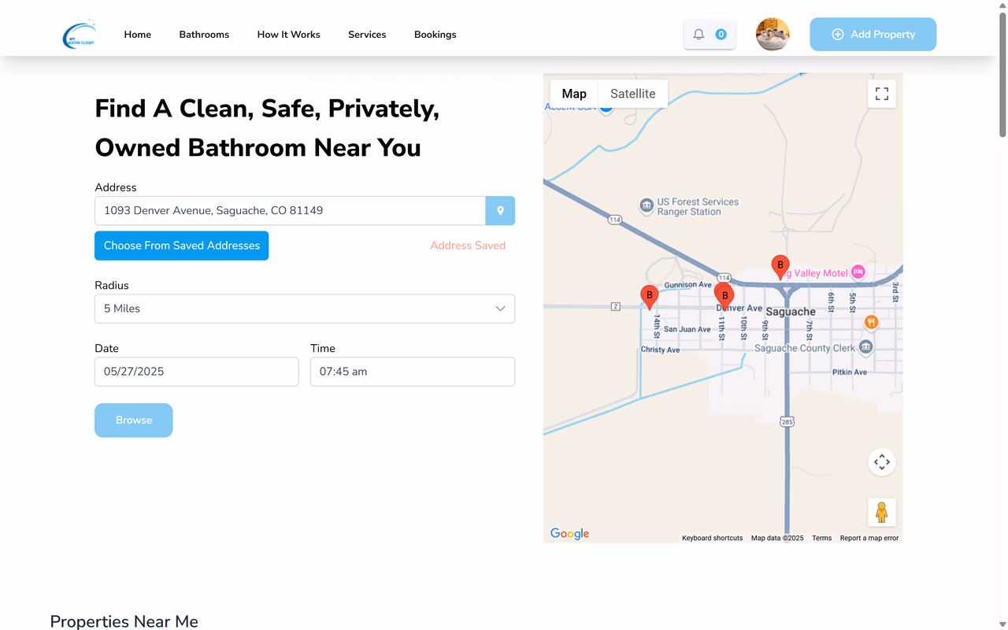This screenshot has width=1008, height=630.
Task: Click the location pin icon beside address
Action: pos(500,211)
